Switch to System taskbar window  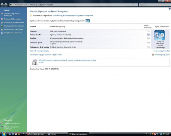tap(57, 134)
